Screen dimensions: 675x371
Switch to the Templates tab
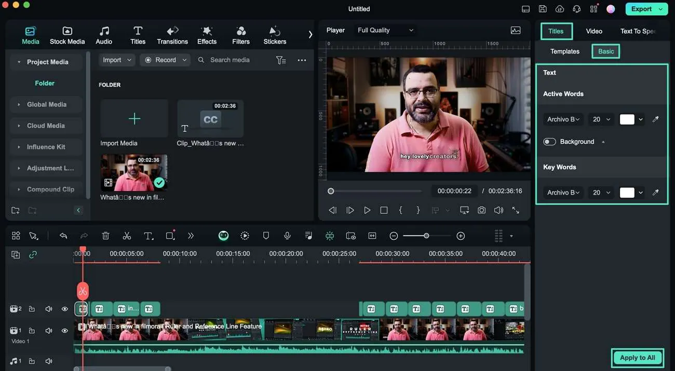click(564, 51)
